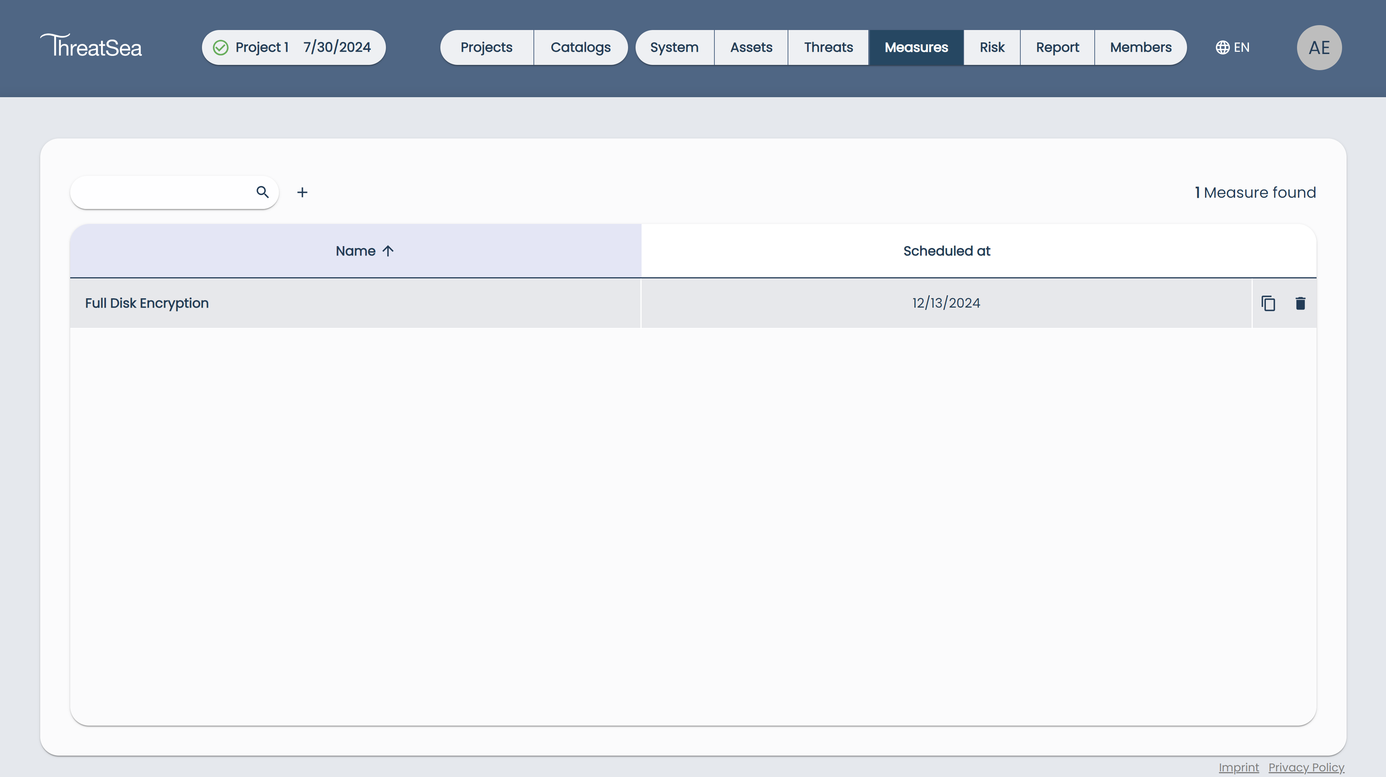Switch sorting to the Scheduled at column

tap(946, 251)
